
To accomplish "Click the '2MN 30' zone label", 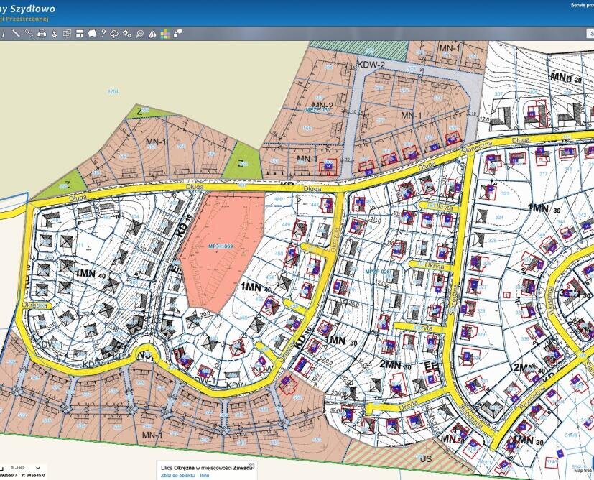I will (x=396, y=365).
